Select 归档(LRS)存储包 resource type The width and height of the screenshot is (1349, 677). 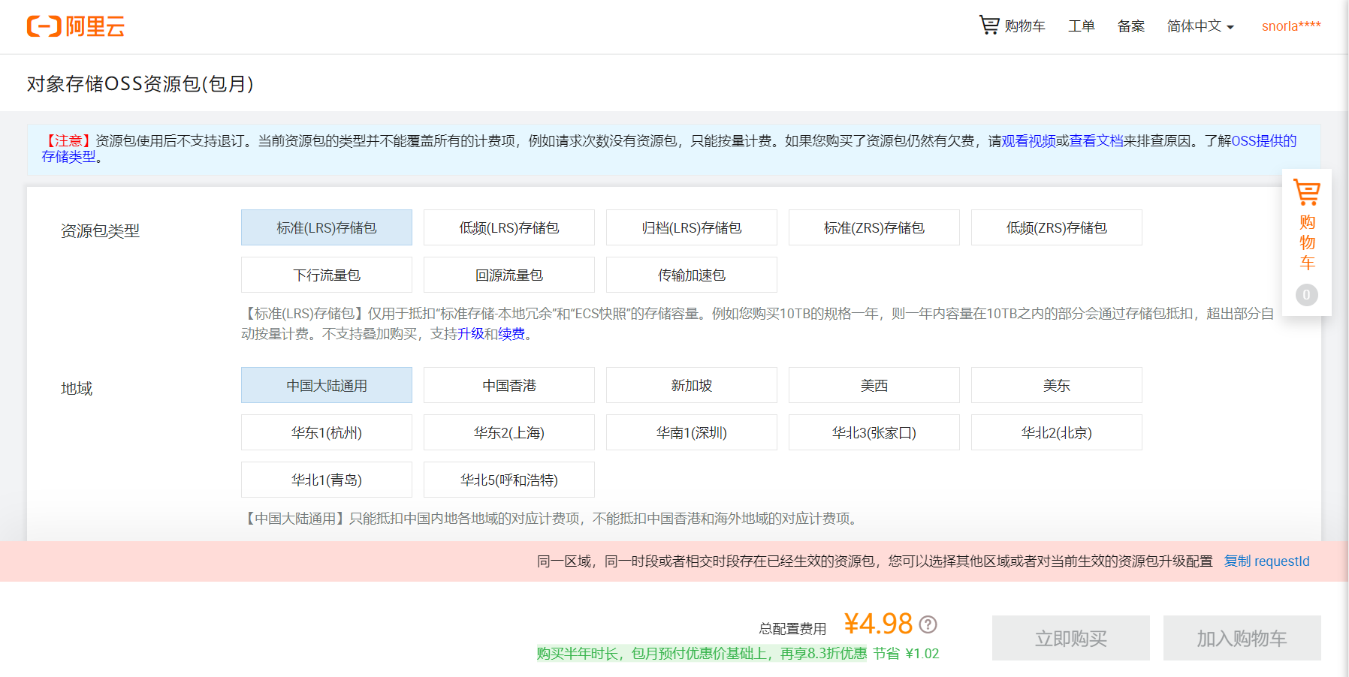click(x=692, y=227)
